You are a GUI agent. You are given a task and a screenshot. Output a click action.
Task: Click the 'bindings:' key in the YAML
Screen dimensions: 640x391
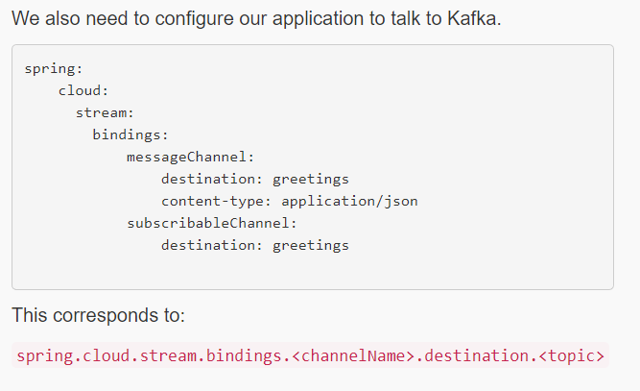tap(130, 134)
